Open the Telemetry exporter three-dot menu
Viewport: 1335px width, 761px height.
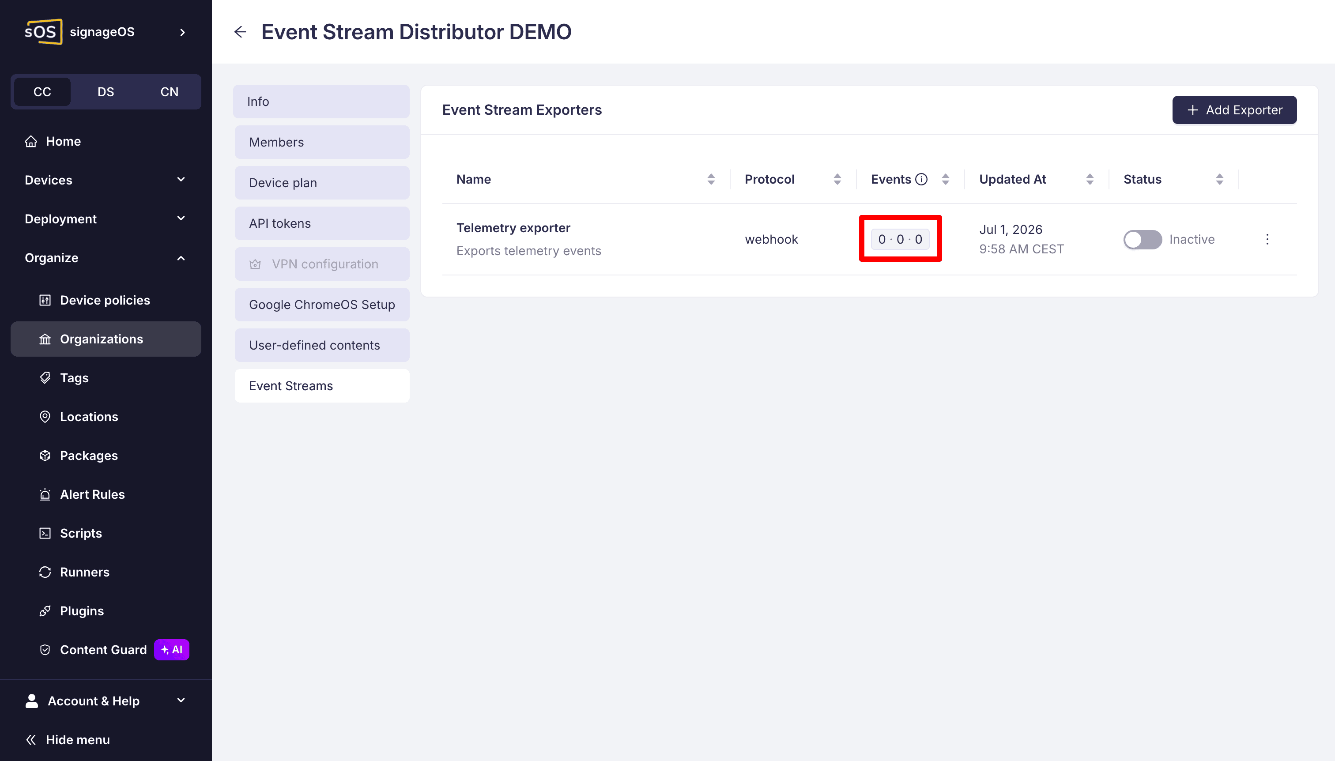(1267, 239)
